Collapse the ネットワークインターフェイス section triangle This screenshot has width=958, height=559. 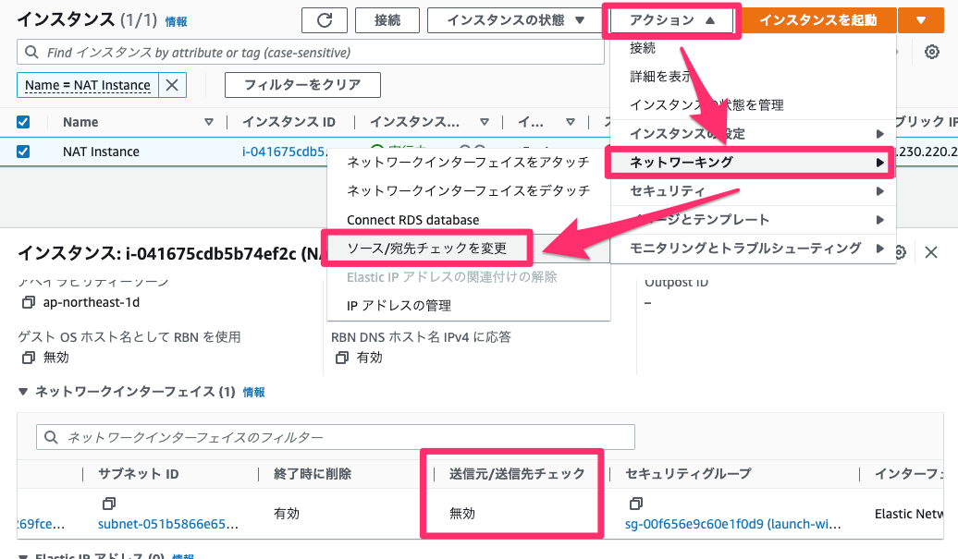click(x=23, y=392)
